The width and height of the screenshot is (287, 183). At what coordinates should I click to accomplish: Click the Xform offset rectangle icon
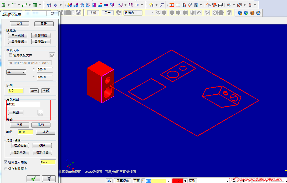point(94,5)
